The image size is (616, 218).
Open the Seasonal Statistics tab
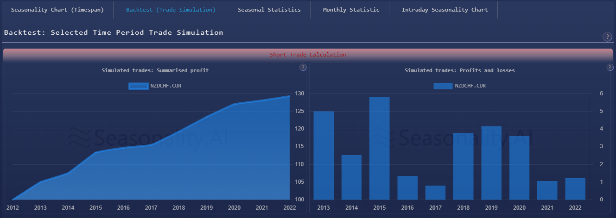coord(269,10)
